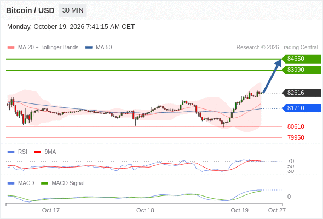The height and width of the screenshot is (219, 323).
Task: Select the red 79950 support label
Action: [x=296, y=137]
